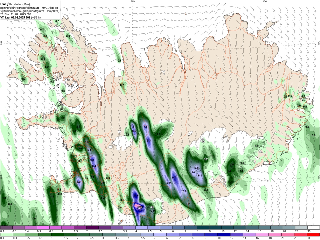Image resolution: width=320 pixels, height=240 pixels.
Task: Pick the white swatch after 30 in upper legend
Action: (313, 227)
